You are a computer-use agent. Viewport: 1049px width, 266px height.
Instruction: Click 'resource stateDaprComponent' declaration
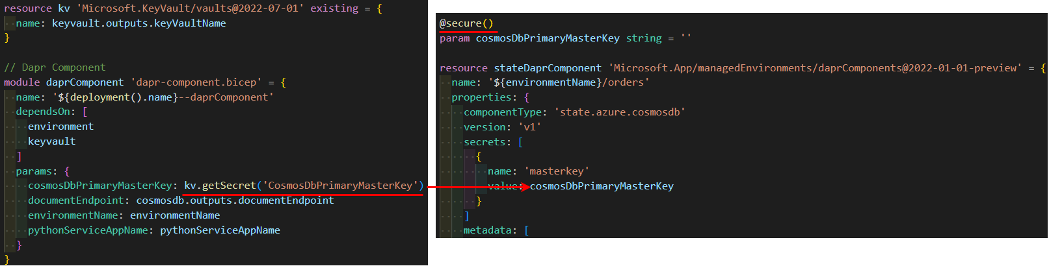point(743,68)
